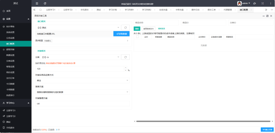The width and height of the screenshot is (275, 133).
Task: Expand the 更多配置 section
Action: 82,41
